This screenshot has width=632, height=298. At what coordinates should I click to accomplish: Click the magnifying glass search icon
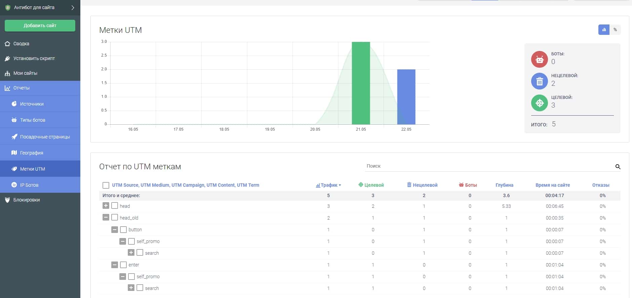pyautogui.click(x=618, y=167)
